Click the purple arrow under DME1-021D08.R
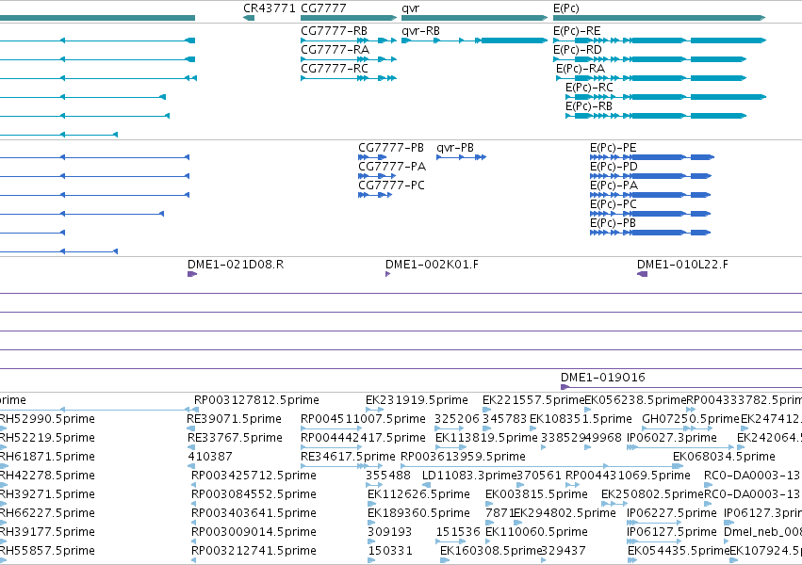This screenshot has height=565, width=802. (192, 274)
